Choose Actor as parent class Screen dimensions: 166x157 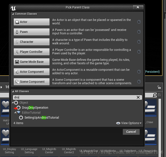[x=31, y=22]
